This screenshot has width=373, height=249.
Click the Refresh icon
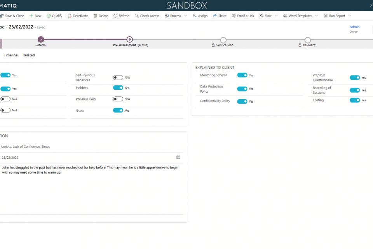click(115, 16)
